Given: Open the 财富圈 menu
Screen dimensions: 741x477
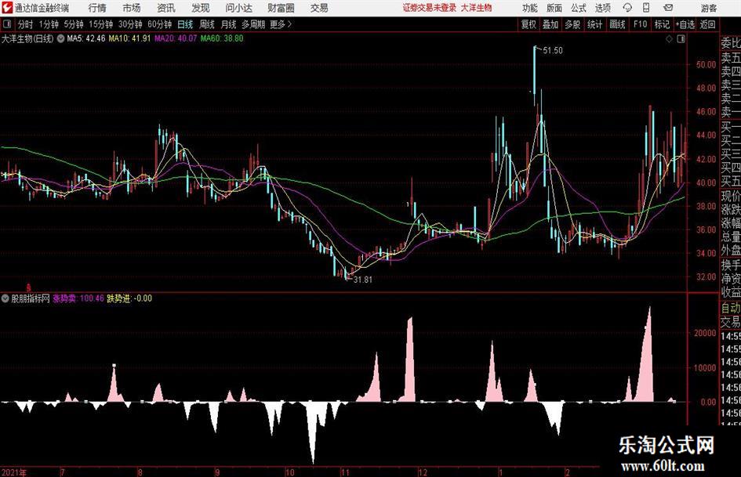Looking at the screenshot, I should click(x=281, y=8).
